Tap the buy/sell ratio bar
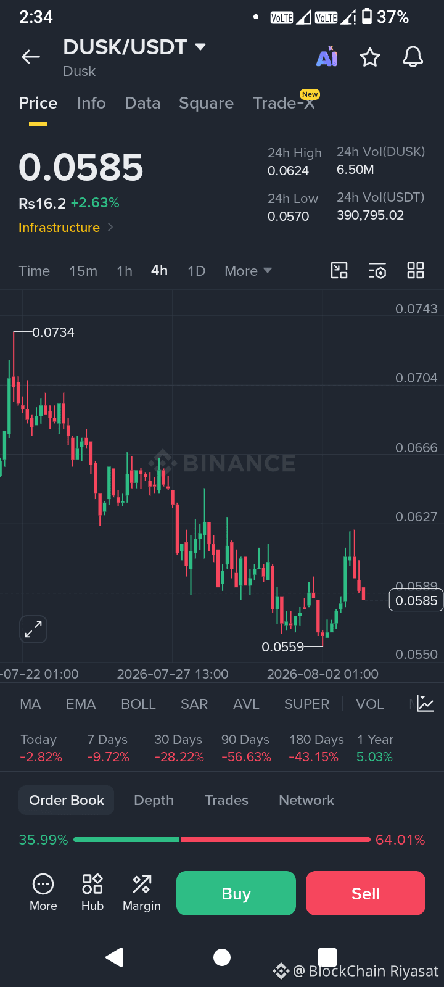 [222, 840]
